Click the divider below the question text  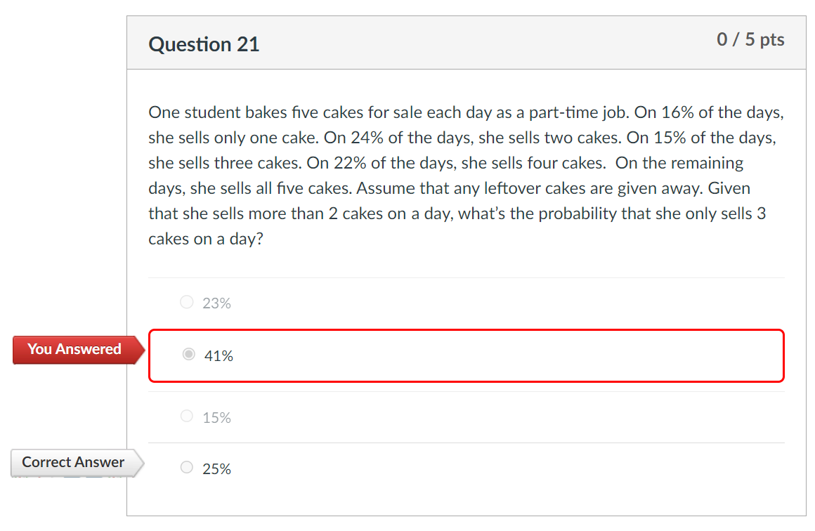click(467, 275)
